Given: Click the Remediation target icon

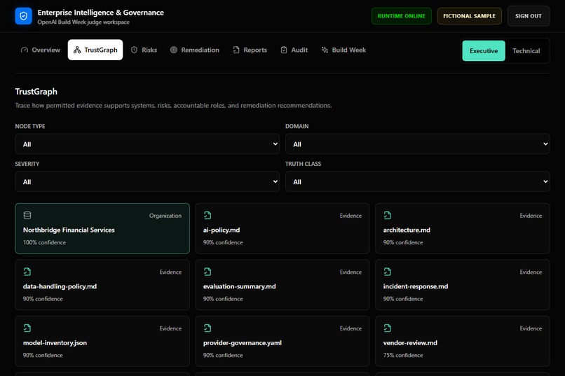Looking at the screenshot, I should pyautogui.click(x=174, y=50).
